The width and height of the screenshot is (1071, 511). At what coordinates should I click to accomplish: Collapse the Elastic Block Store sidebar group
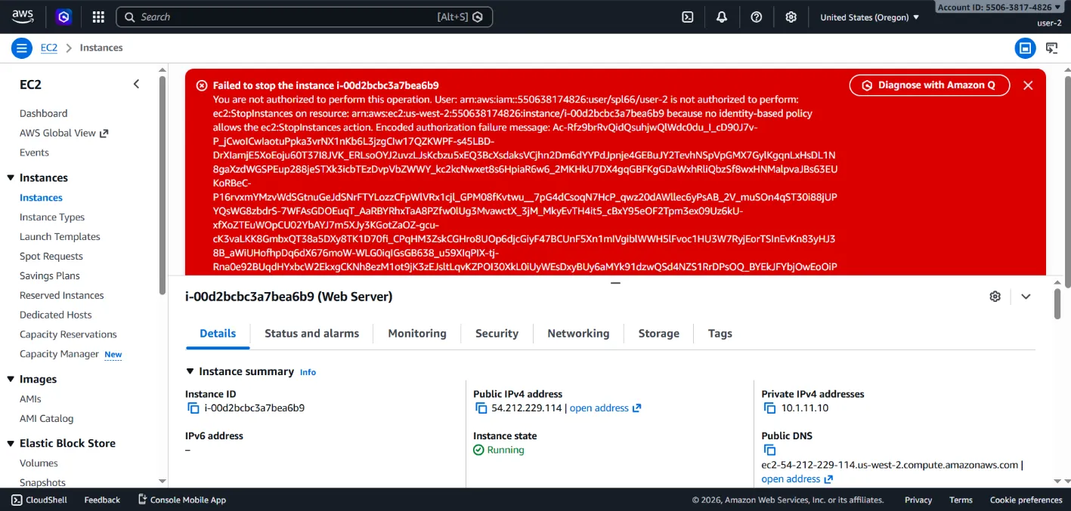point(11,444)
